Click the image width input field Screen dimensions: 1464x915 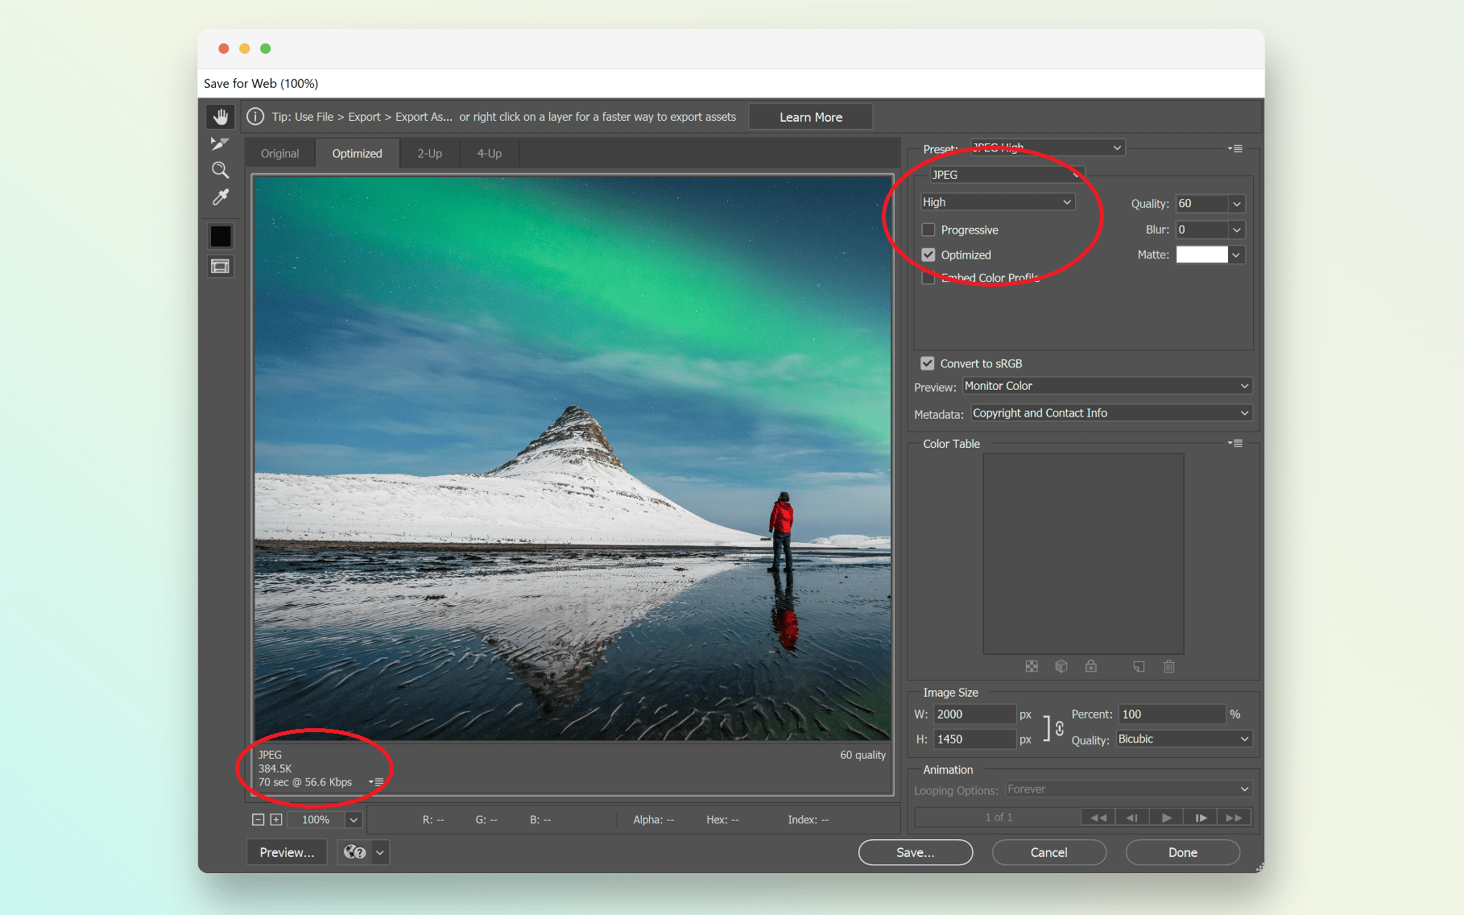point(974,714)
